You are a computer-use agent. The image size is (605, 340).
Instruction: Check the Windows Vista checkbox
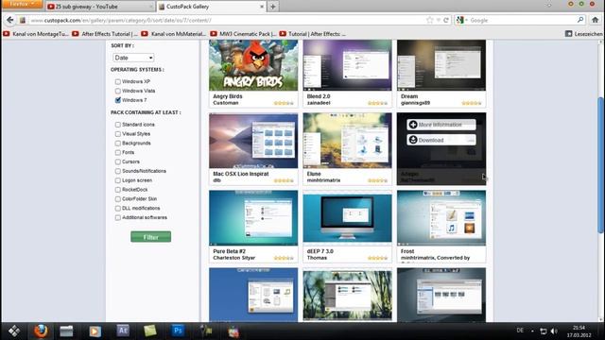(117, 91)
